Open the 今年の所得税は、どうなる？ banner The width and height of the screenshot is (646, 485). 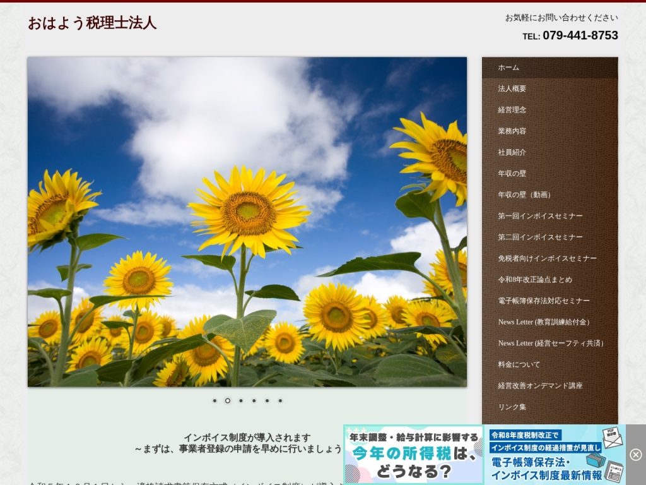point(413,455)
